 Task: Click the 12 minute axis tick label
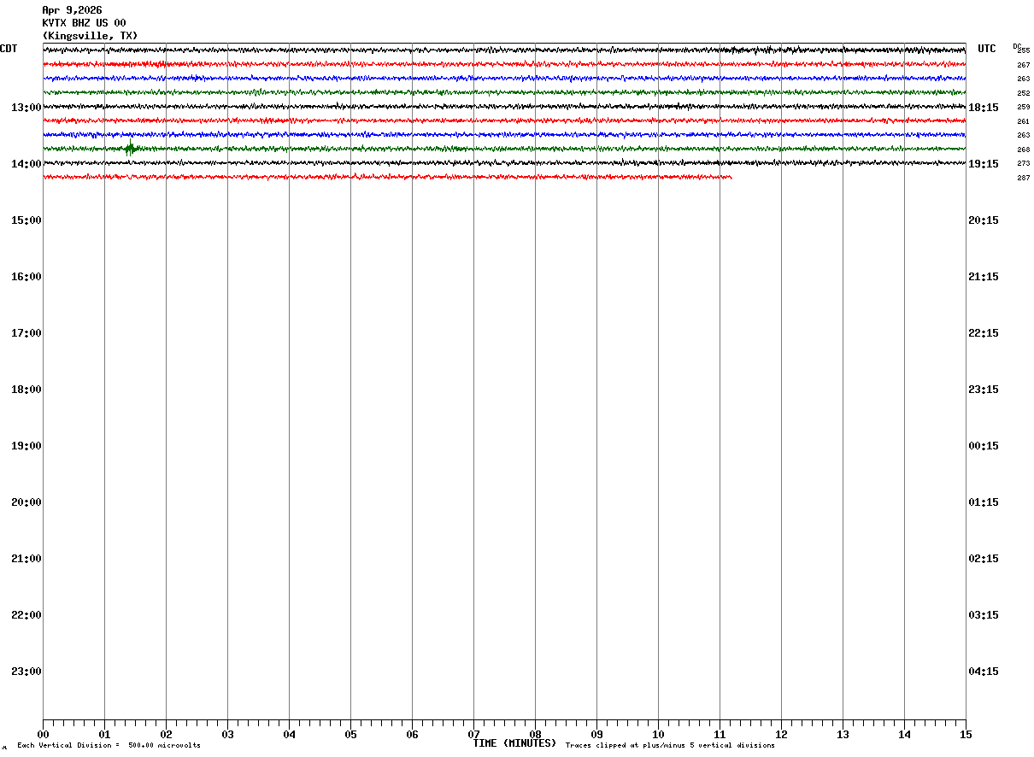click(781, 734)
